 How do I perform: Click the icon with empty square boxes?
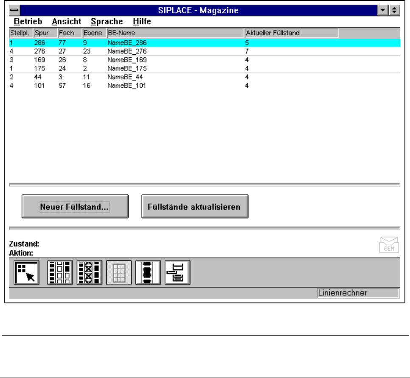[60, 272]
